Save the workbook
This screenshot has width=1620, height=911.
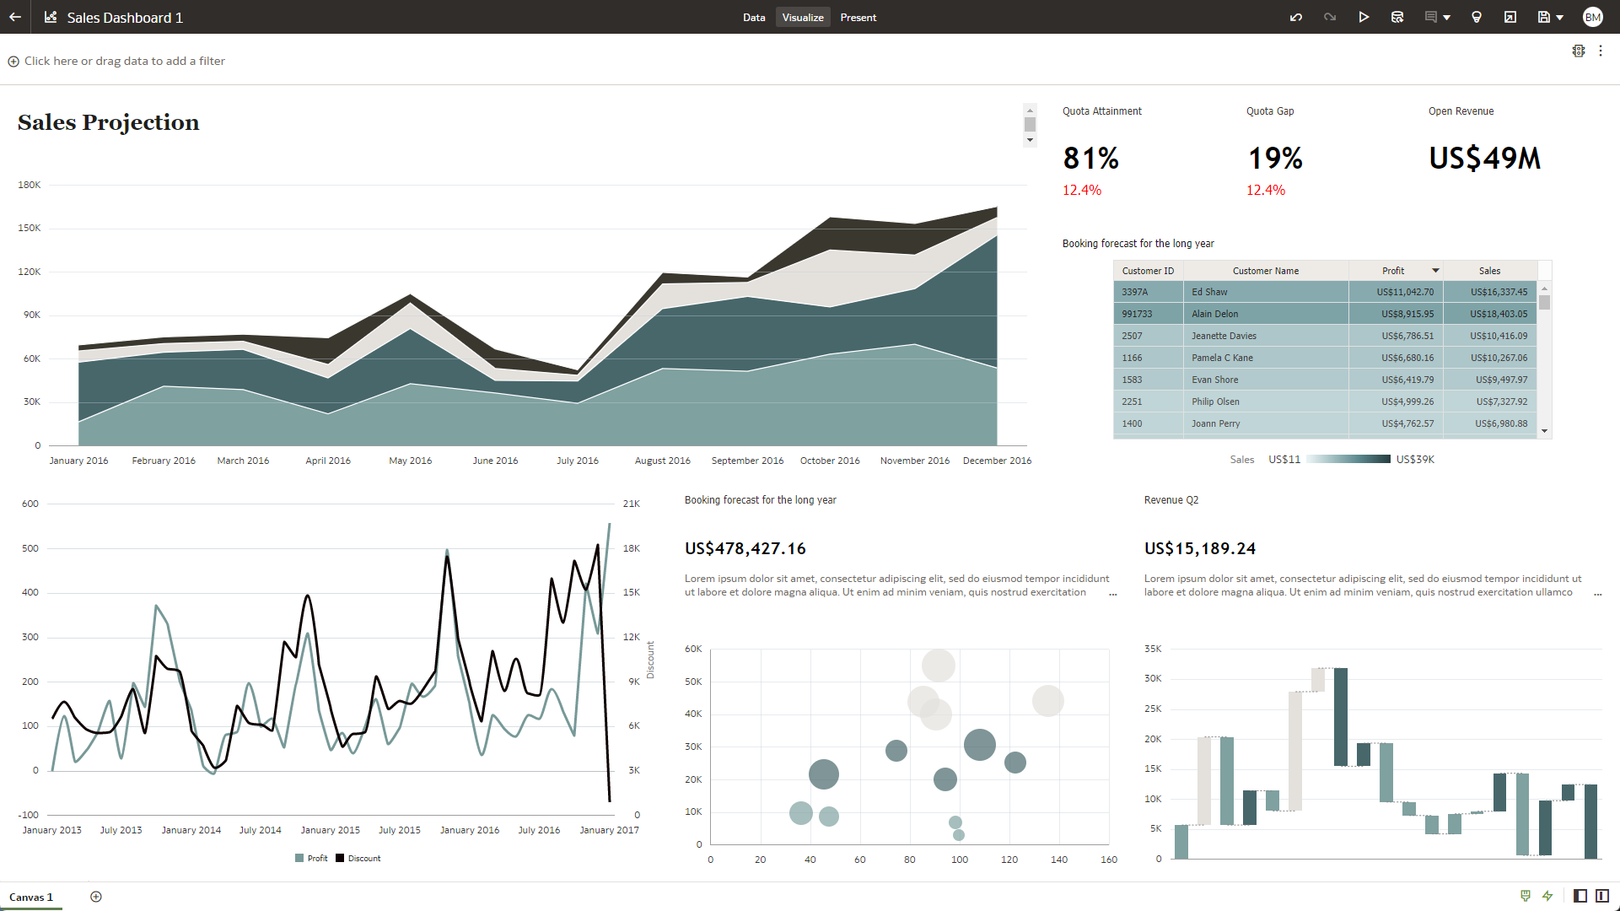(x=1543, y=17)
